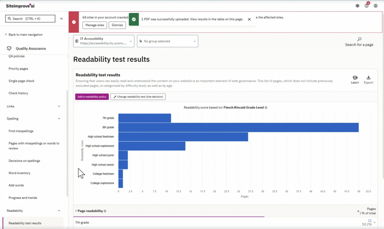Expand the 7th grade row chevron
Viewport: 384px width, 229px height.
(x=374, y=223)
